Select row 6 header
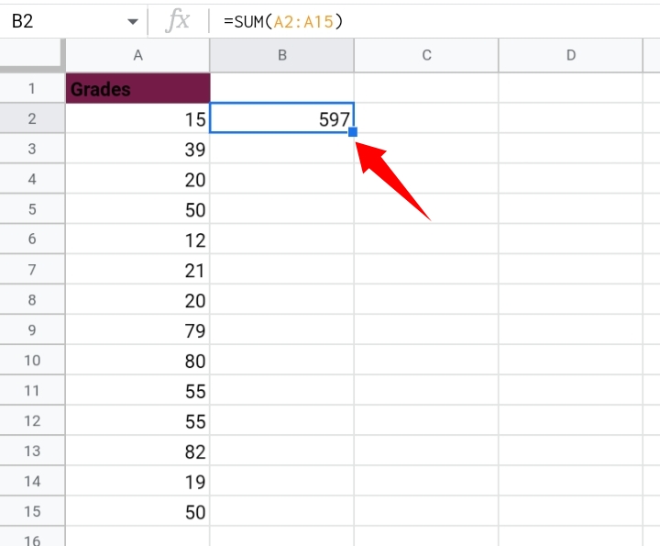 (32, 239)
